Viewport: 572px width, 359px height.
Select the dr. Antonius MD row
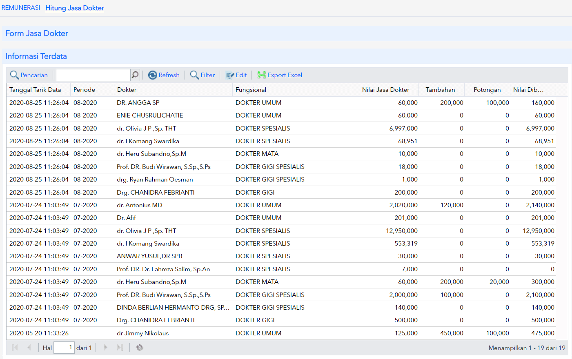click(x=281, y=205)
